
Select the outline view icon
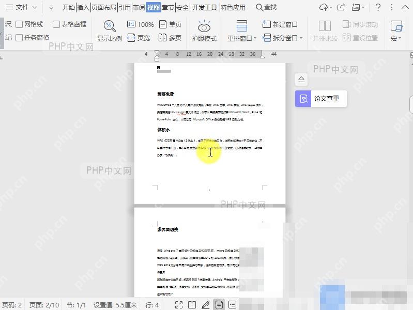pos(232,305)
